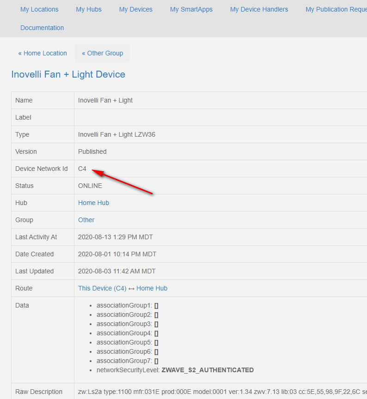367x399 pixels.
Task: Select Date Created '2020-08-01 10:14 PM MDT'
Action: point(117,254)
